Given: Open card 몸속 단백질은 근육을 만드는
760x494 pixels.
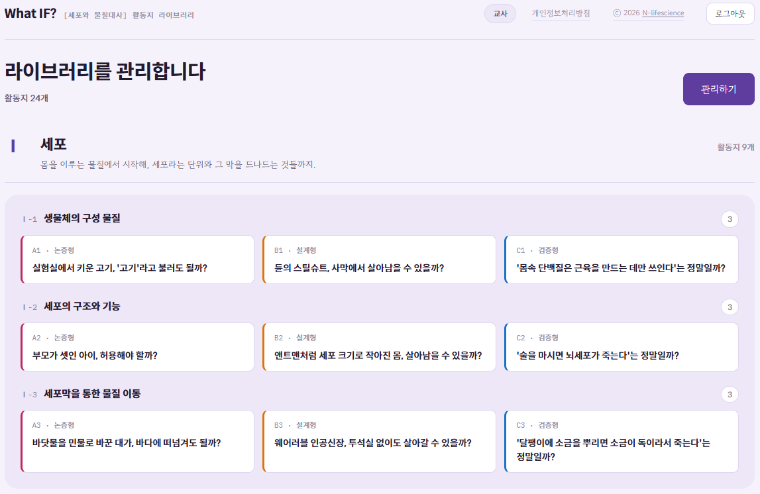Looking at the screenshot, I should pos(621,260).
